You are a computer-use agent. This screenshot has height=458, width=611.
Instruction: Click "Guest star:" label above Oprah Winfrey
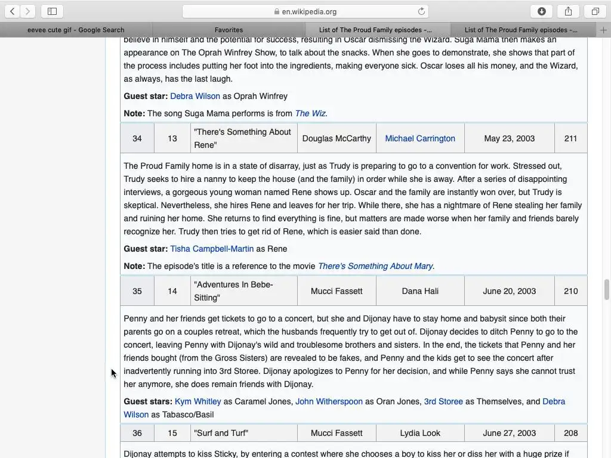click(146, 96)
